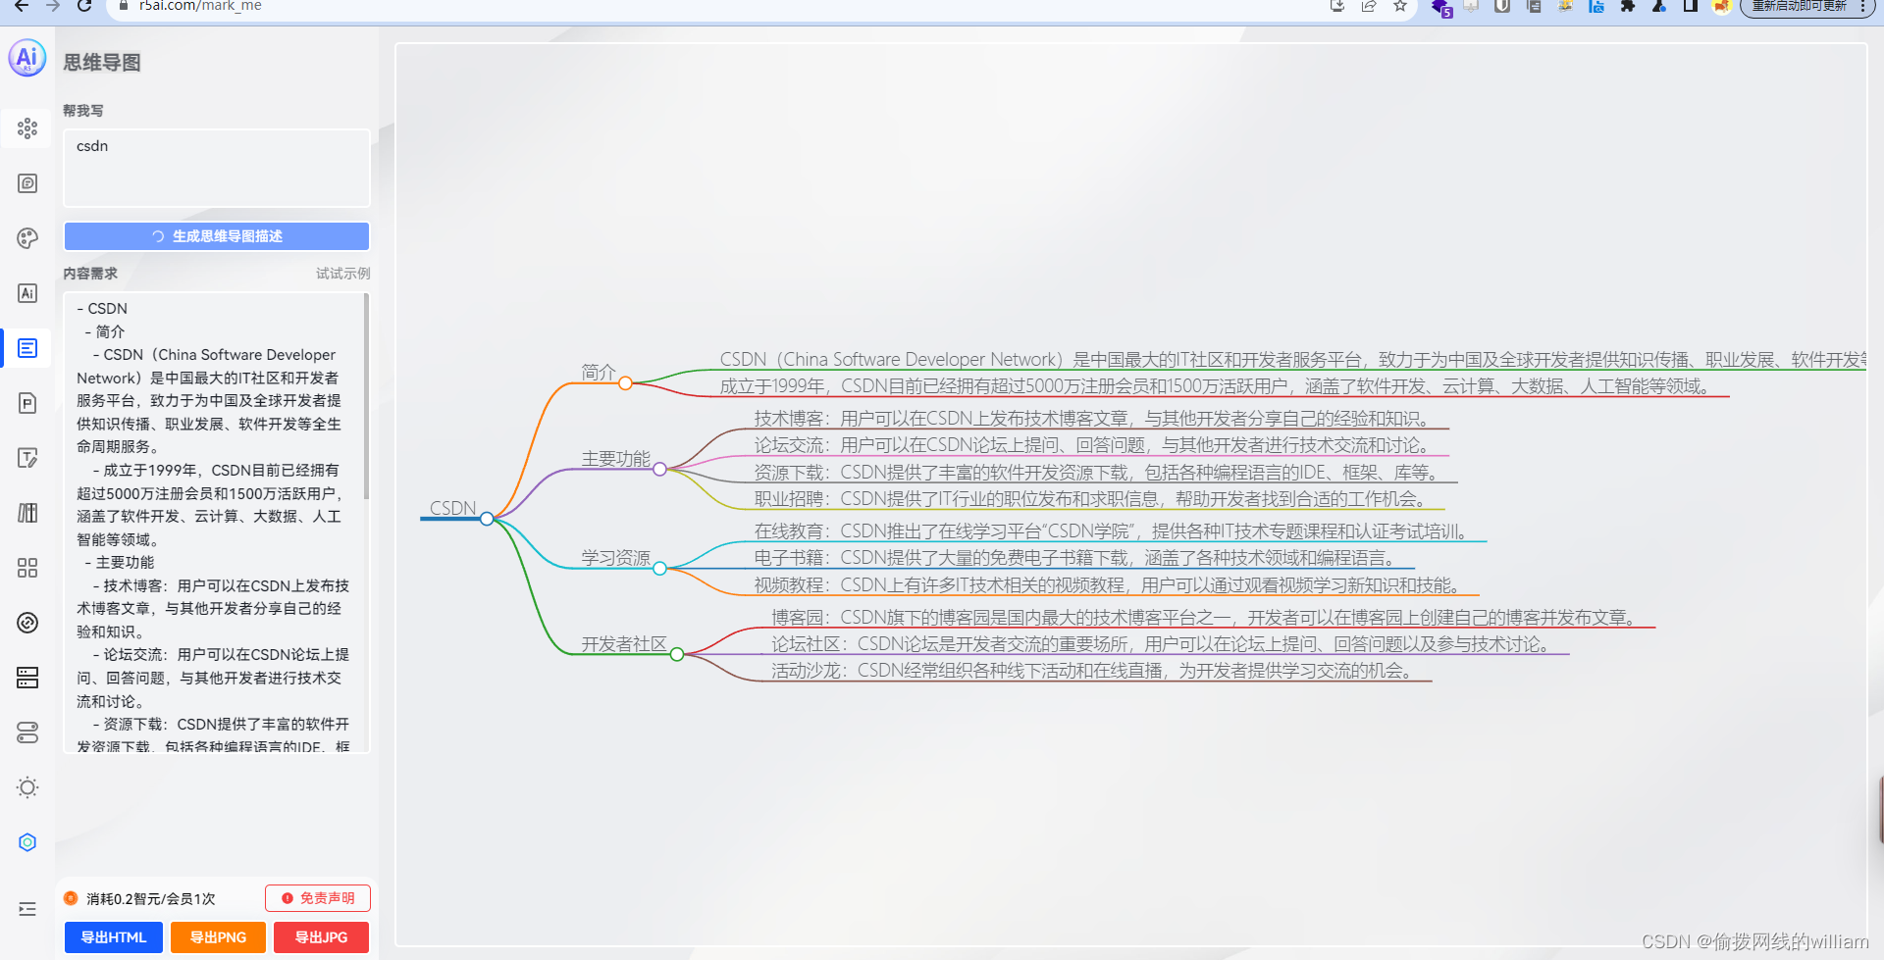The width and height of the screenshot is (1884, 960).
Task: Collapse the CSDN root node circle
Action: tap(487, 519)
